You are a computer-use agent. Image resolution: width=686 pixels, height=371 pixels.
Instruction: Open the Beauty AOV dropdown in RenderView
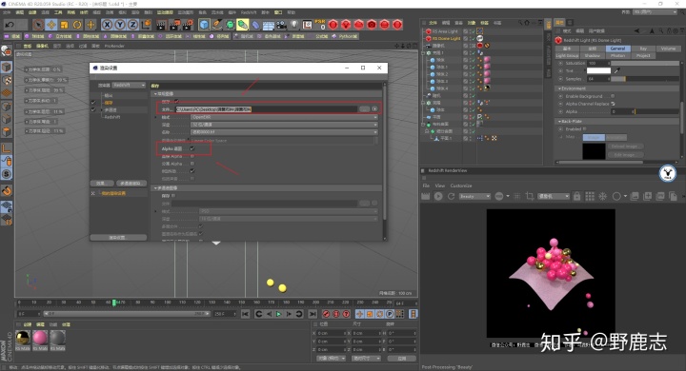pyautogui.click(x=474, y=197)
